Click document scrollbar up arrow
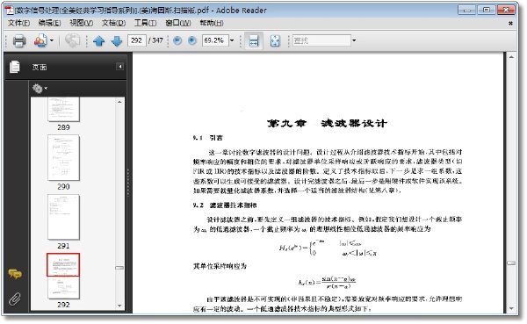The width and height of the screenshot is (527, 324). [511, 57]
